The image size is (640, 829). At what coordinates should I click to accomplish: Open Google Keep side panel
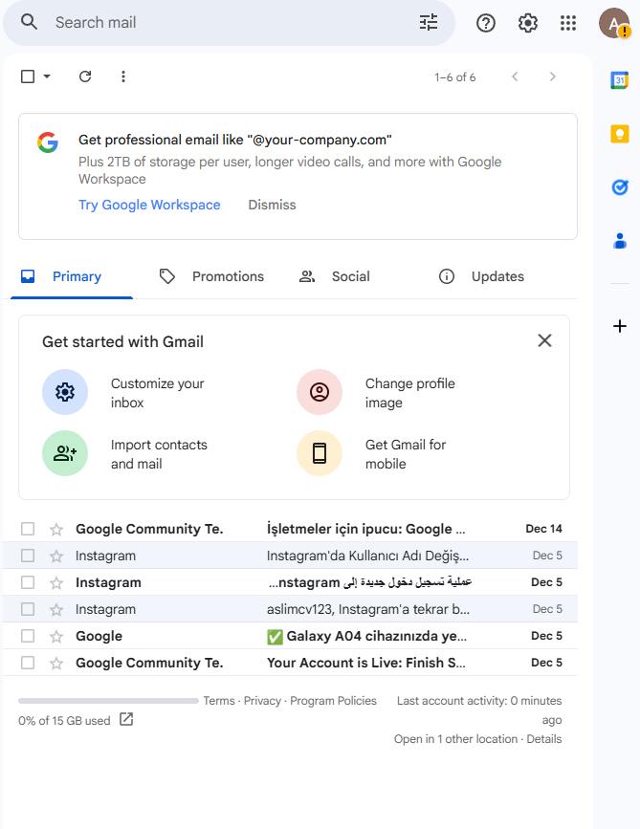619,134
